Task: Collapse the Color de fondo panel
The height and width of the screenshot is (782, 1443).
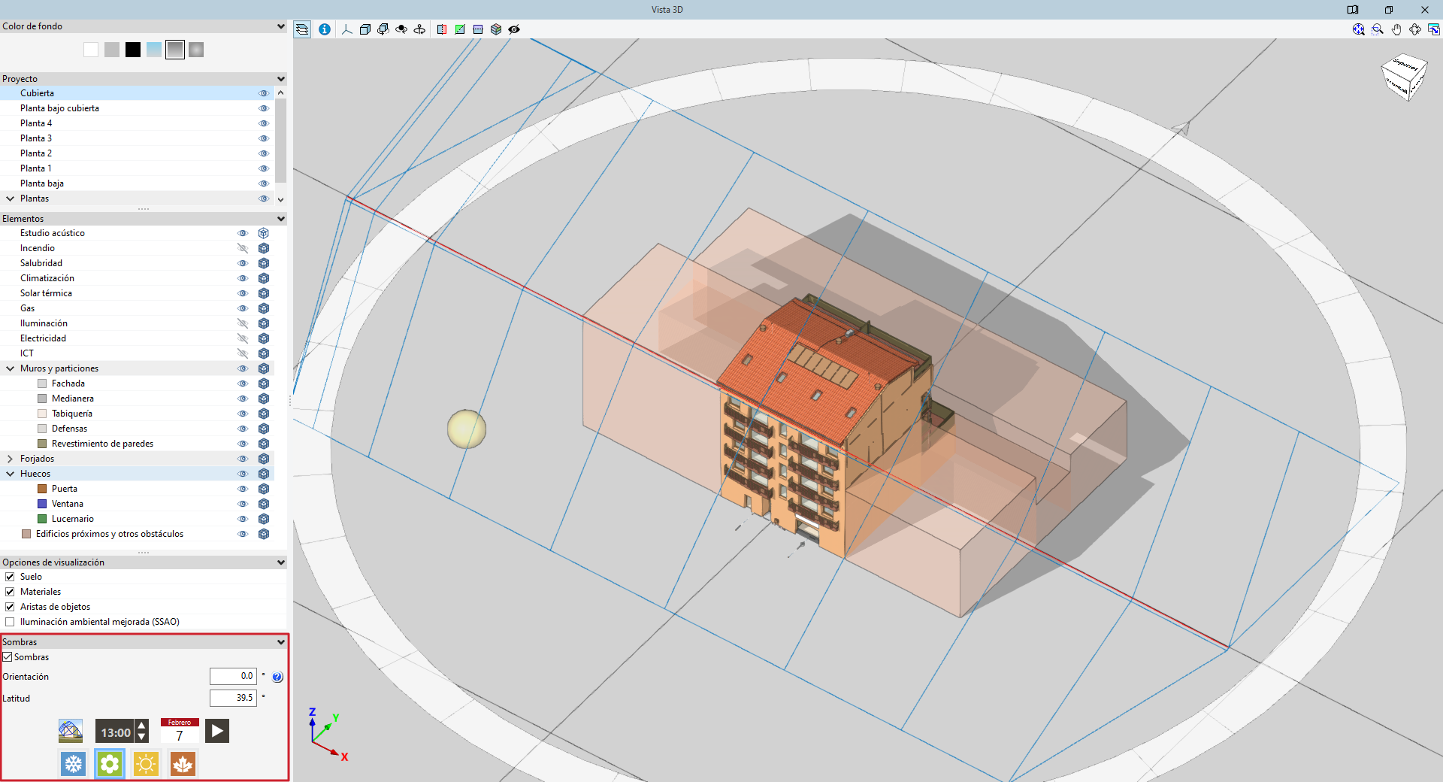Action: [280, 26]
